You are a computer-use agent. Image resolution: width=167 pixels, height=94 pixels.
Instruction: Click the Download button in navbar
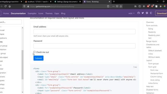[161, 13]
